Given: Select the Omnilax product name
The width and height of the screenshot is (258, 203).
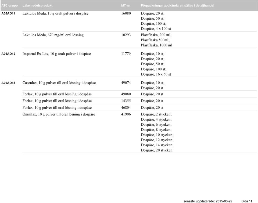Looking at the screenshot, I should coord(59,114).
